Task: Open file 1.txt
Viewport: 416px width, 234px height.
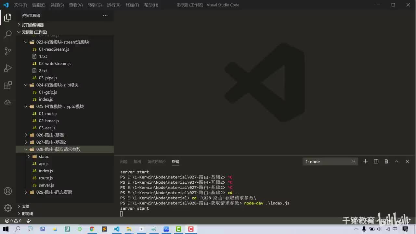Action: click(x=65, y=56)
